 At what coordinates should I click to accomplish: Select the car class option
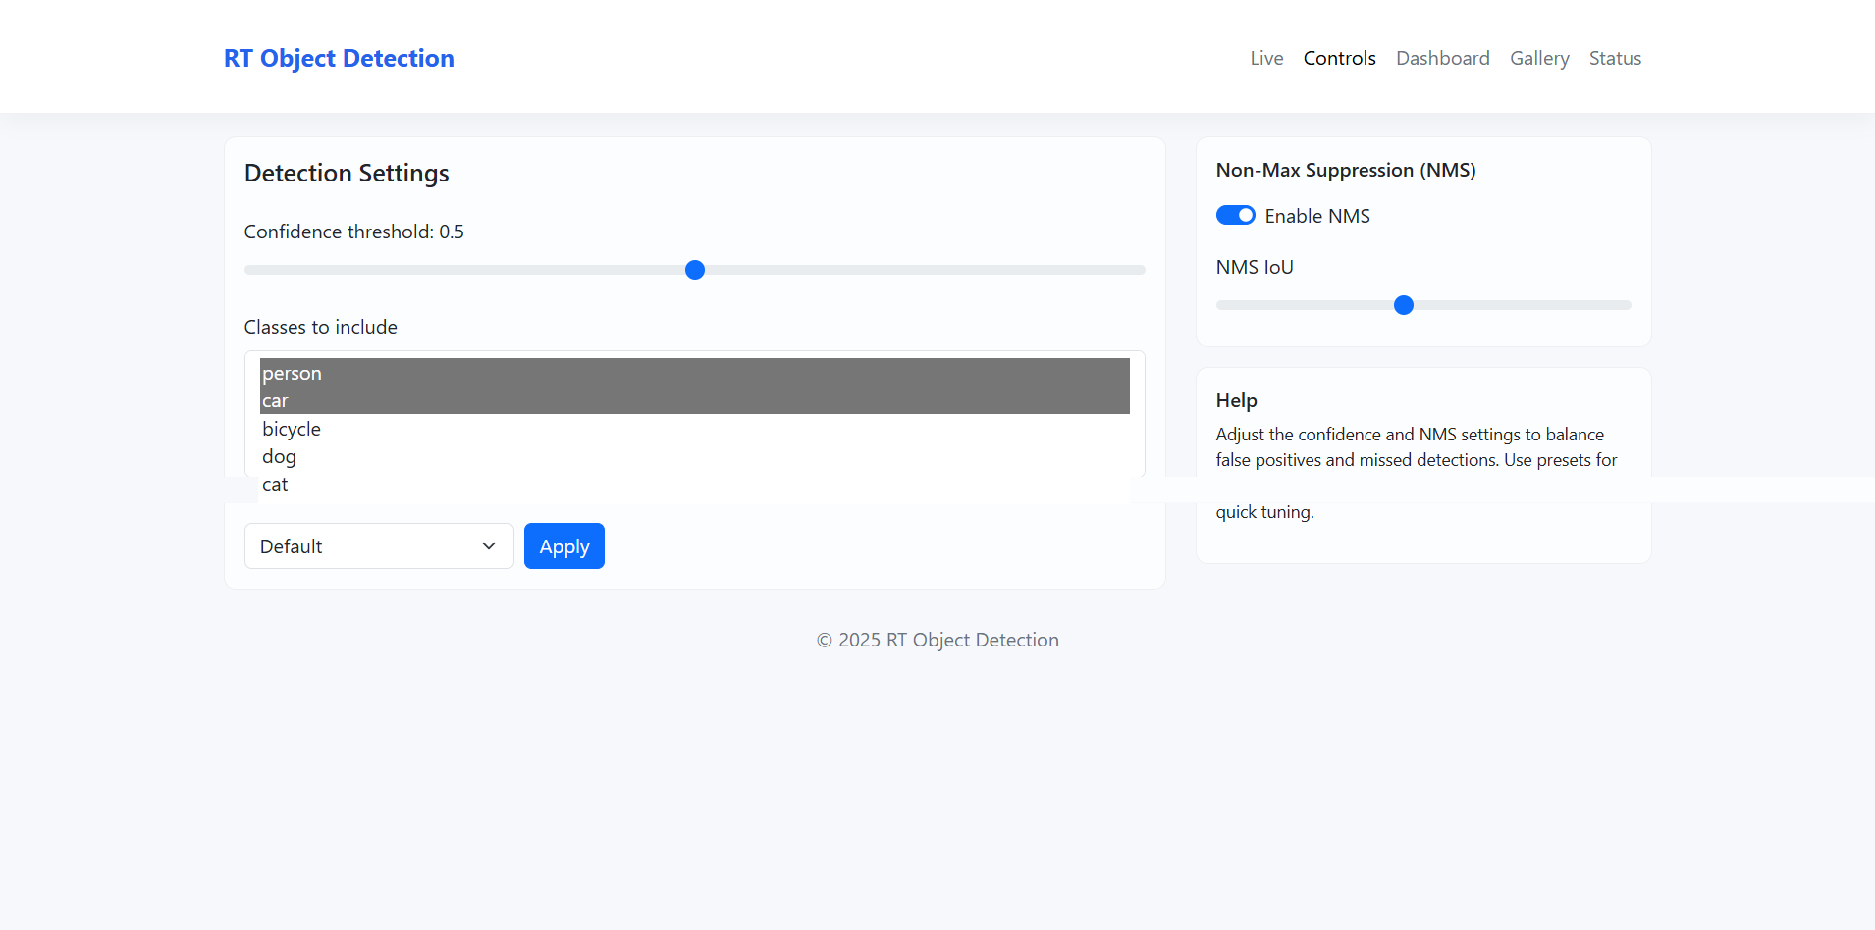(275, 401)
